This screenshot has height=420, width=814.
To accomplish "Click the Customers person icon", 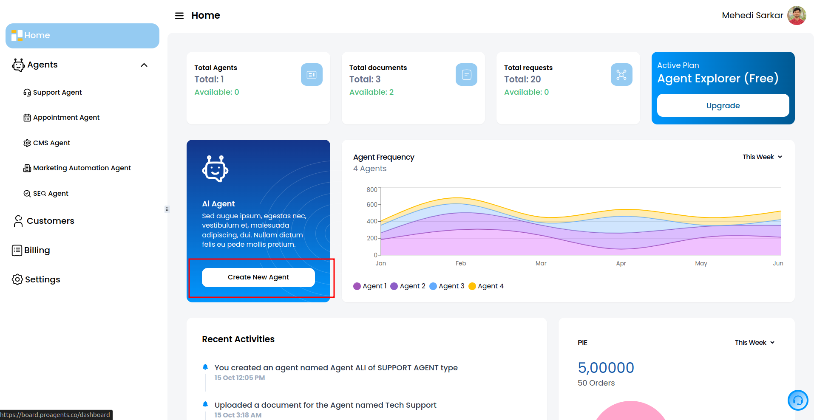I will tap(18, 221).
